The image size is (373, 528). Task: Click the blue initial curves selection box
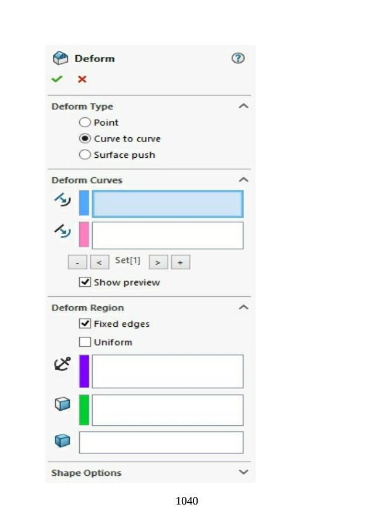(167, 204)
